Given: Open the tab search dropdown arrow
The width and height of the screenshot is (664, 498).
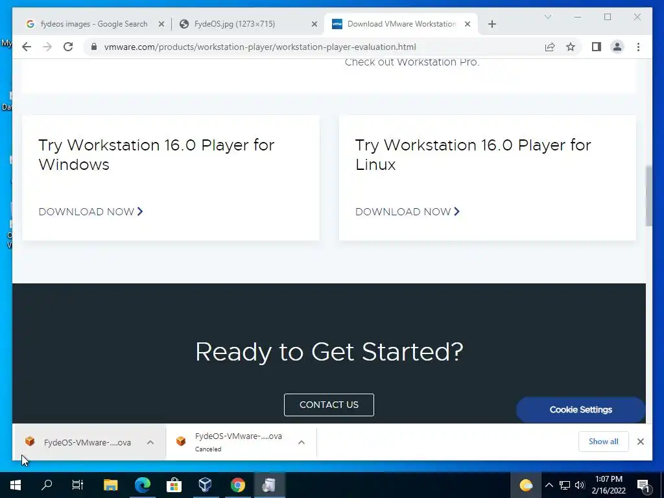Looking at the screenshot, I should [x=547, y=17].
